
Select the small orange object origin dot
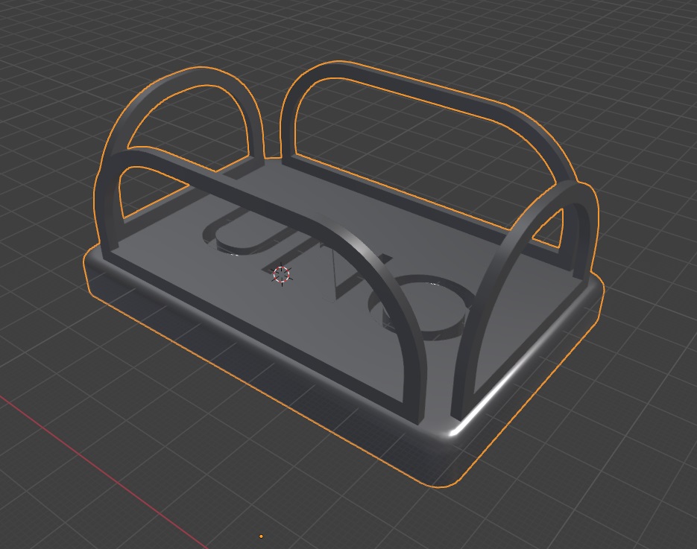261,536
